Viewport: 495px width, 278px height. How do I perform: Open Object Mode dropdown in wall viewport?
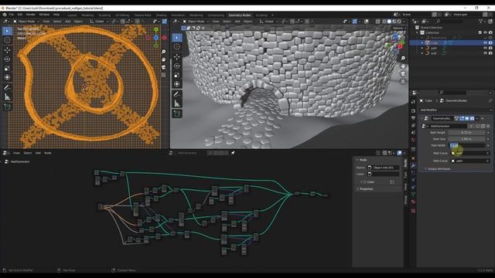(x=196, y=22)
